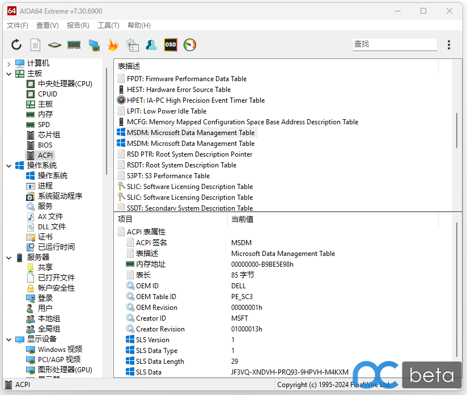Collapse the 显示设备 tree node
Image resolution: width=467 pixels, height=395 pixels.
pos(9,339)
